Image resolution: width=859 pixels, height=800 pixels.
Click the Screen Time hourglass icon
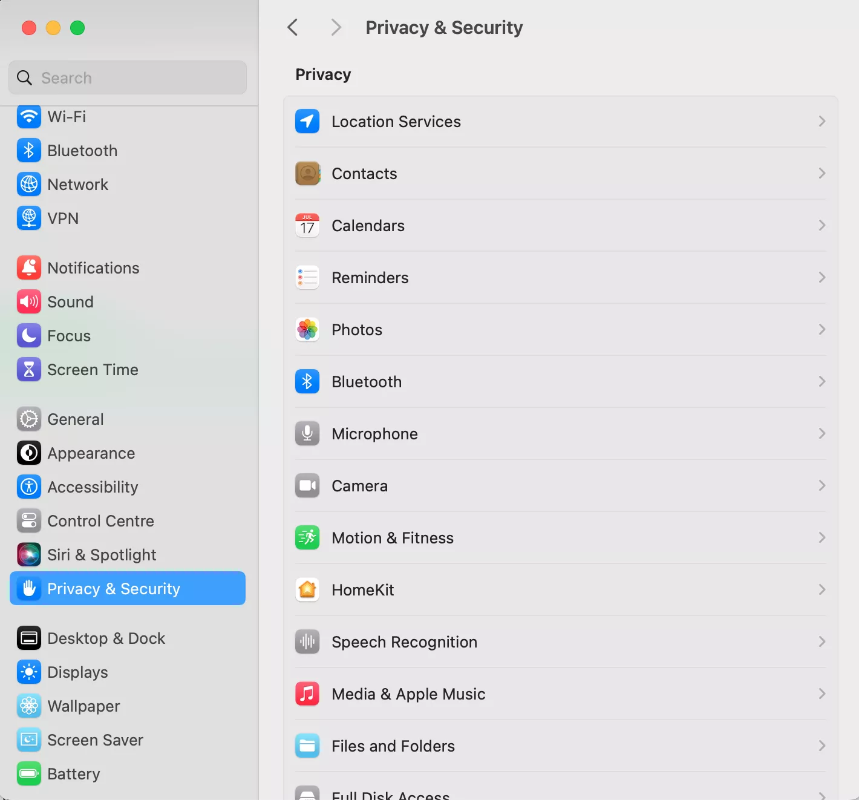pyautogui.click(x=29, y=370)
